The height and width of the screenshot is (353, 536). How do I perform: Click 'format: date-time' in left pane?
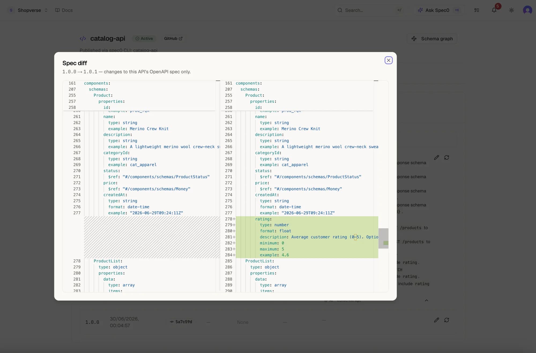point(129,207)
